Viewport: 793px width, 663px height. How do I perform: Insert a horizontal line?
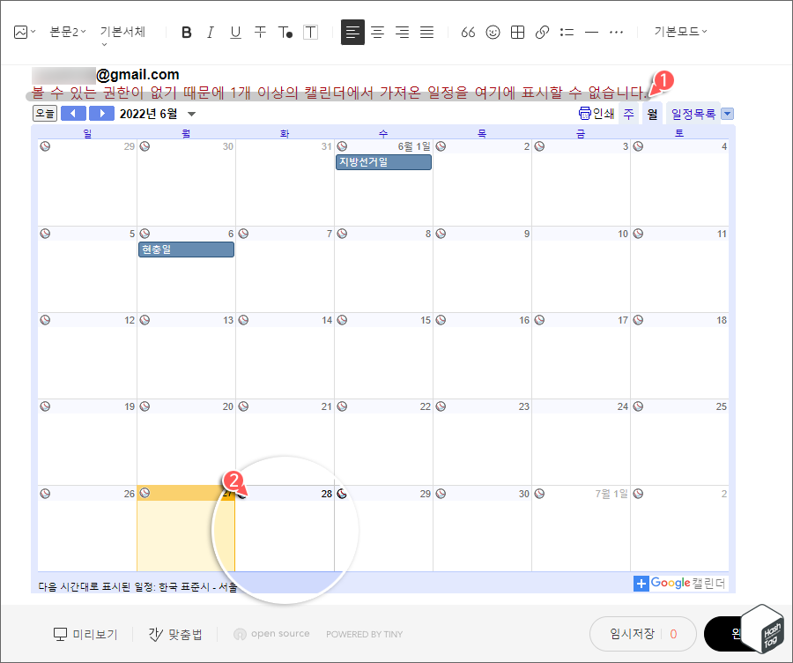pyautogui.click(x=591, y=32)
